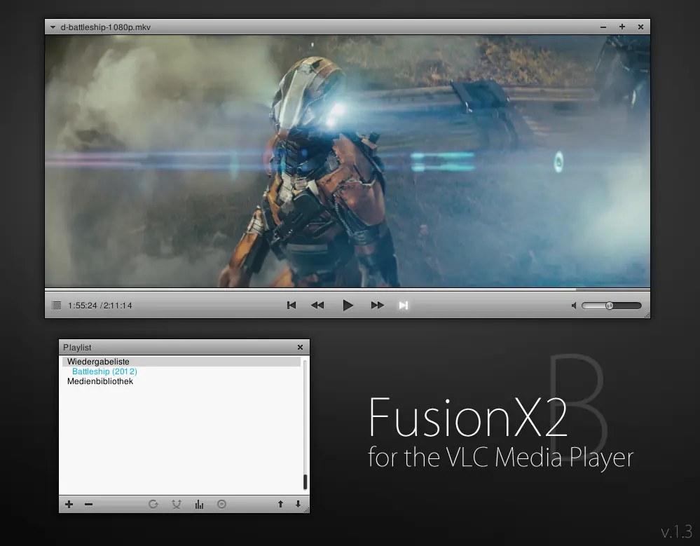
Task: Open the Equalizer icon in the playlist toolbar
Action: pos(199,504)
